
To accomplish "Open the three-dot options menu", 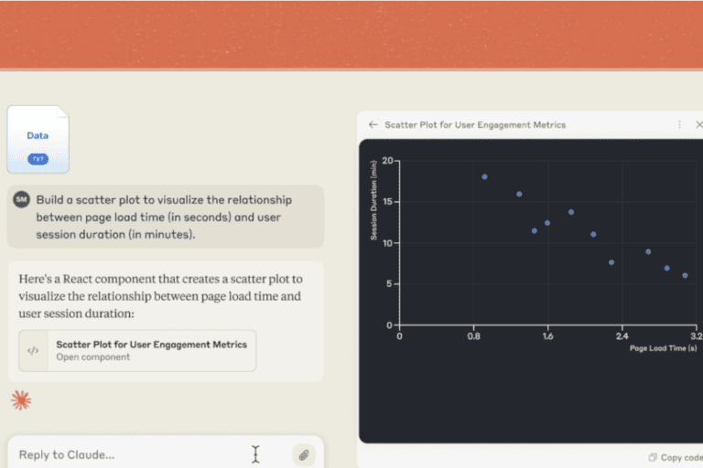I will click(x=680, y=125).
